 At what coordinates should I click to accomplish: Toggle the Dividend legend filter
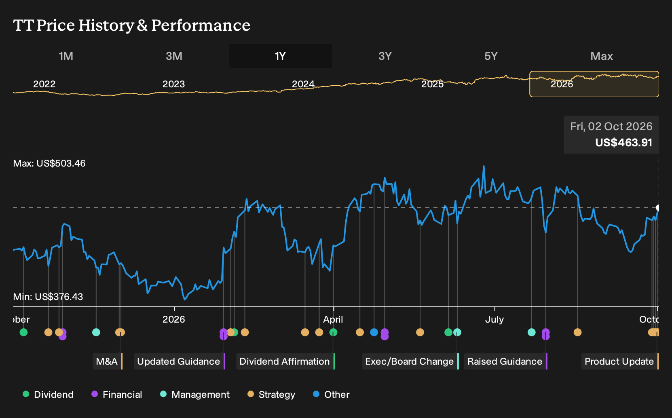point(48,395)
